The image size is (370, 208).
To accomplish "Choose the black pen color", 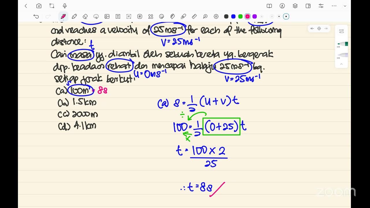I will coord(226,16).
